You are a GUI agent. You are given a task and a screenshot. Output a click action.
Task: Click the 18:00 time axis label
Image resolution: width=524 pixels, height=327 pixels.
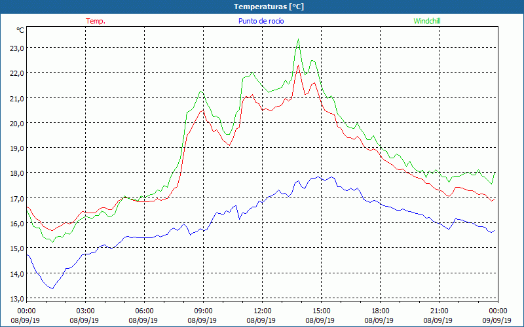point(381,311)
